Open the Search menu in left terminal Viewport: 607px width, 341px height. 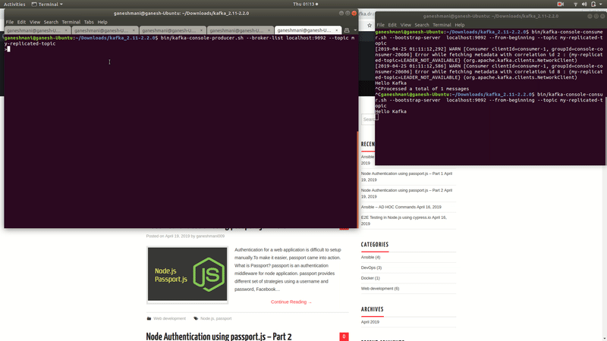pos(51,22)
